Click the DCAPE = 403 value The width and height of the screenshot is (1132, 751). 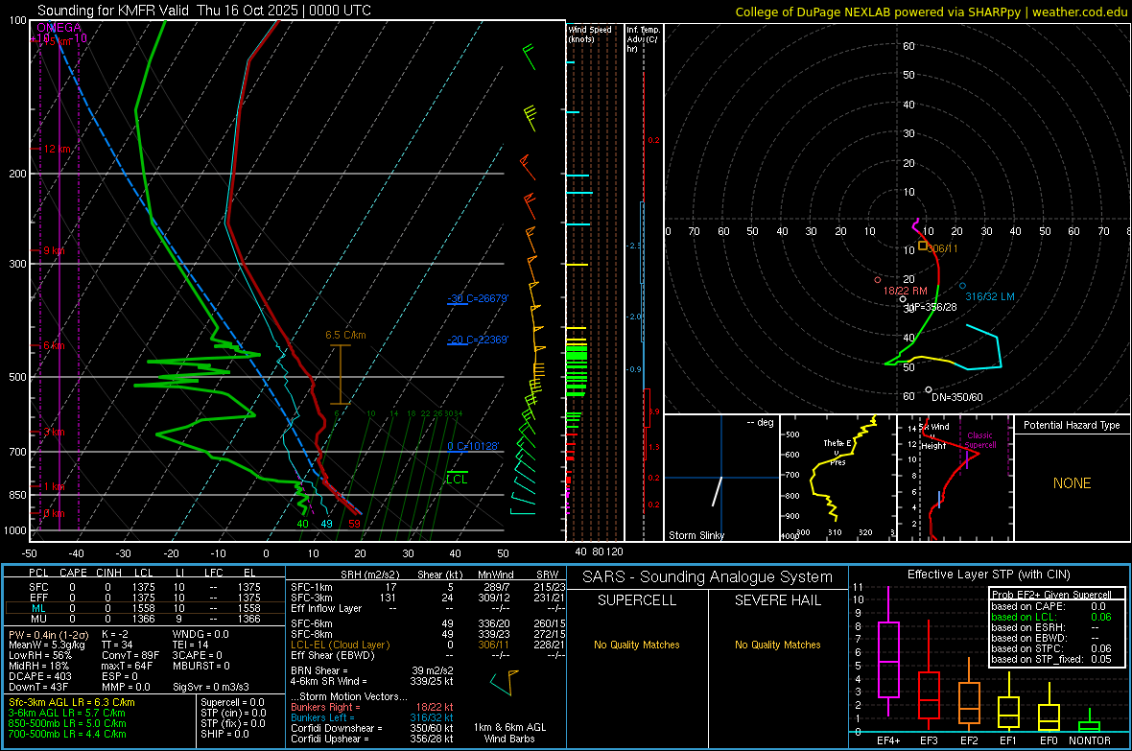pos(40,676)
